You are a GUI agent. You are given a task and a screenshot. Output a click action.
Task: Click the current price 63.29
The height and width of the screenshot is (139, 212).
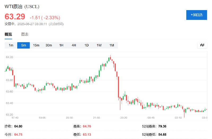pos(15,17)
